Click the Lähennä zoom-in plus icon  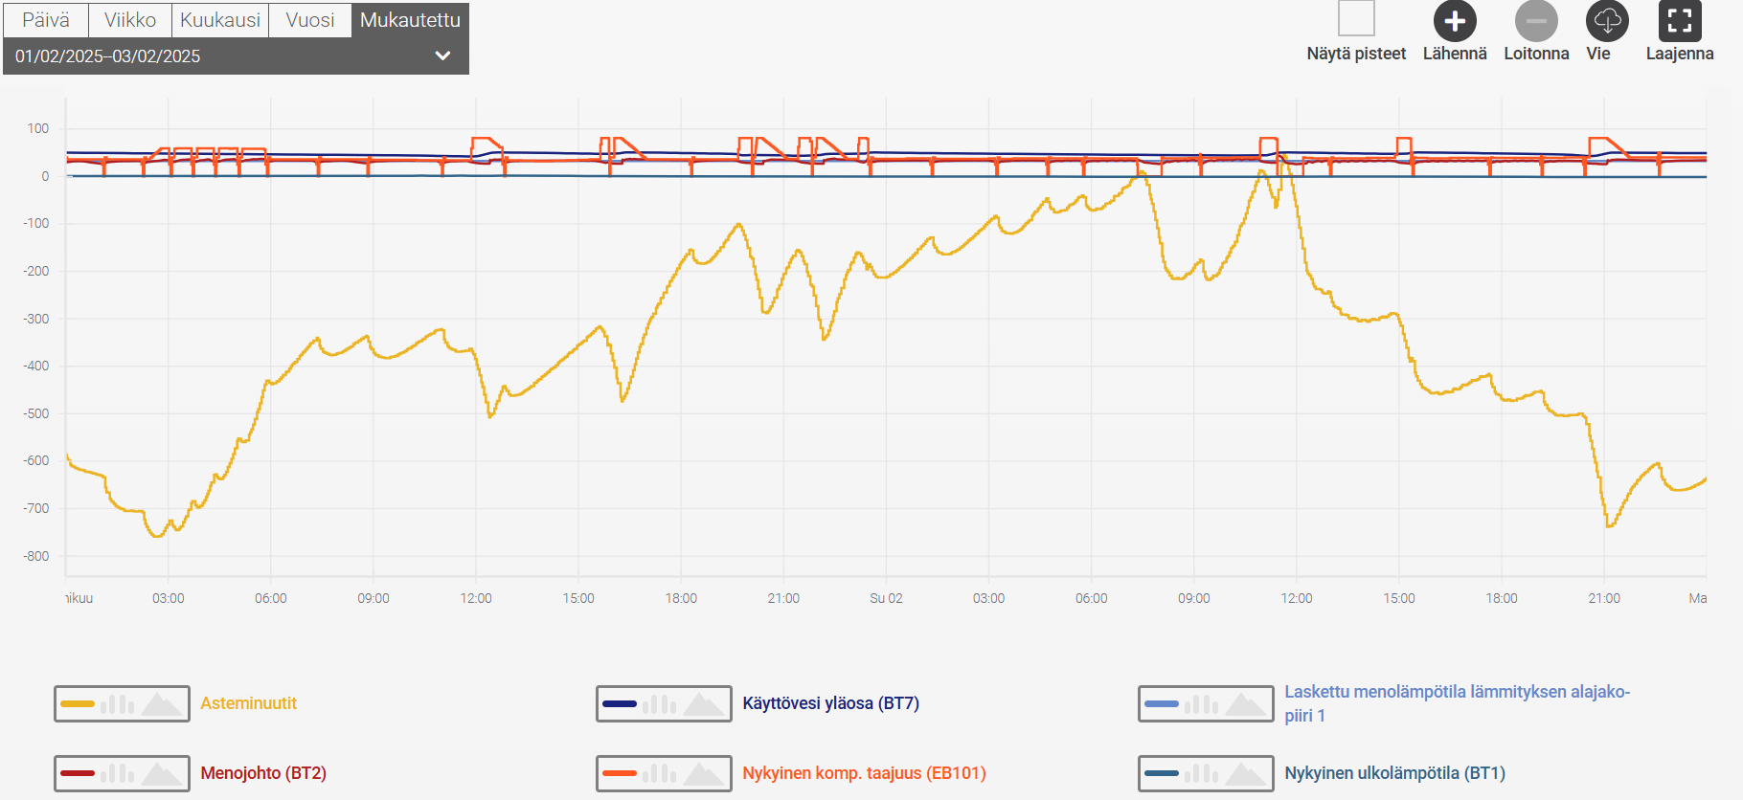1455,21
